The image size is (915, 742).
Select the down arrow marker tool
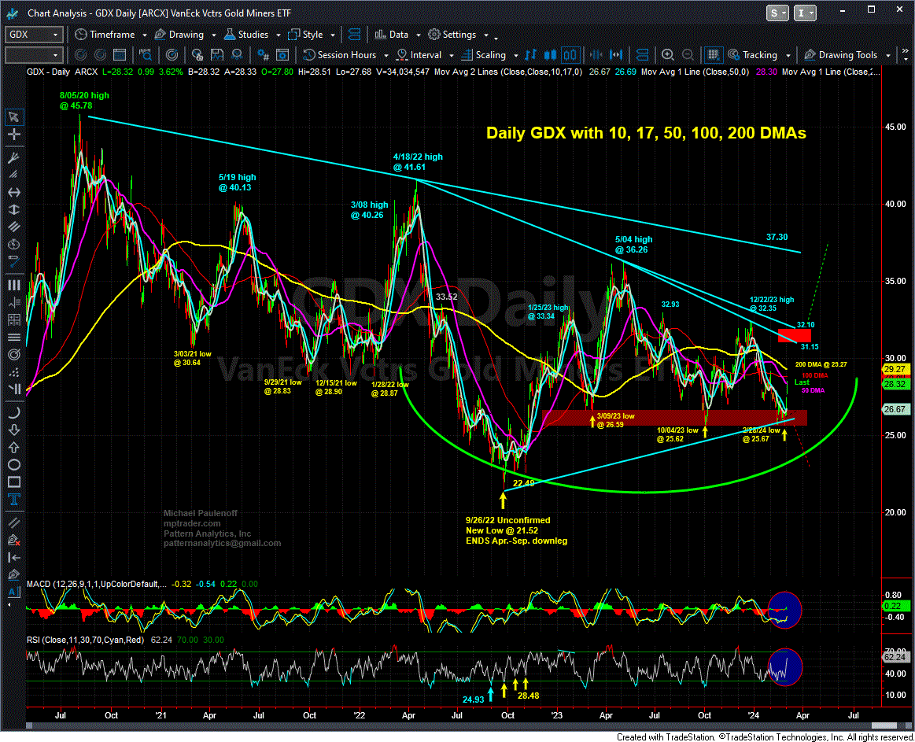(x=13, y=430)
